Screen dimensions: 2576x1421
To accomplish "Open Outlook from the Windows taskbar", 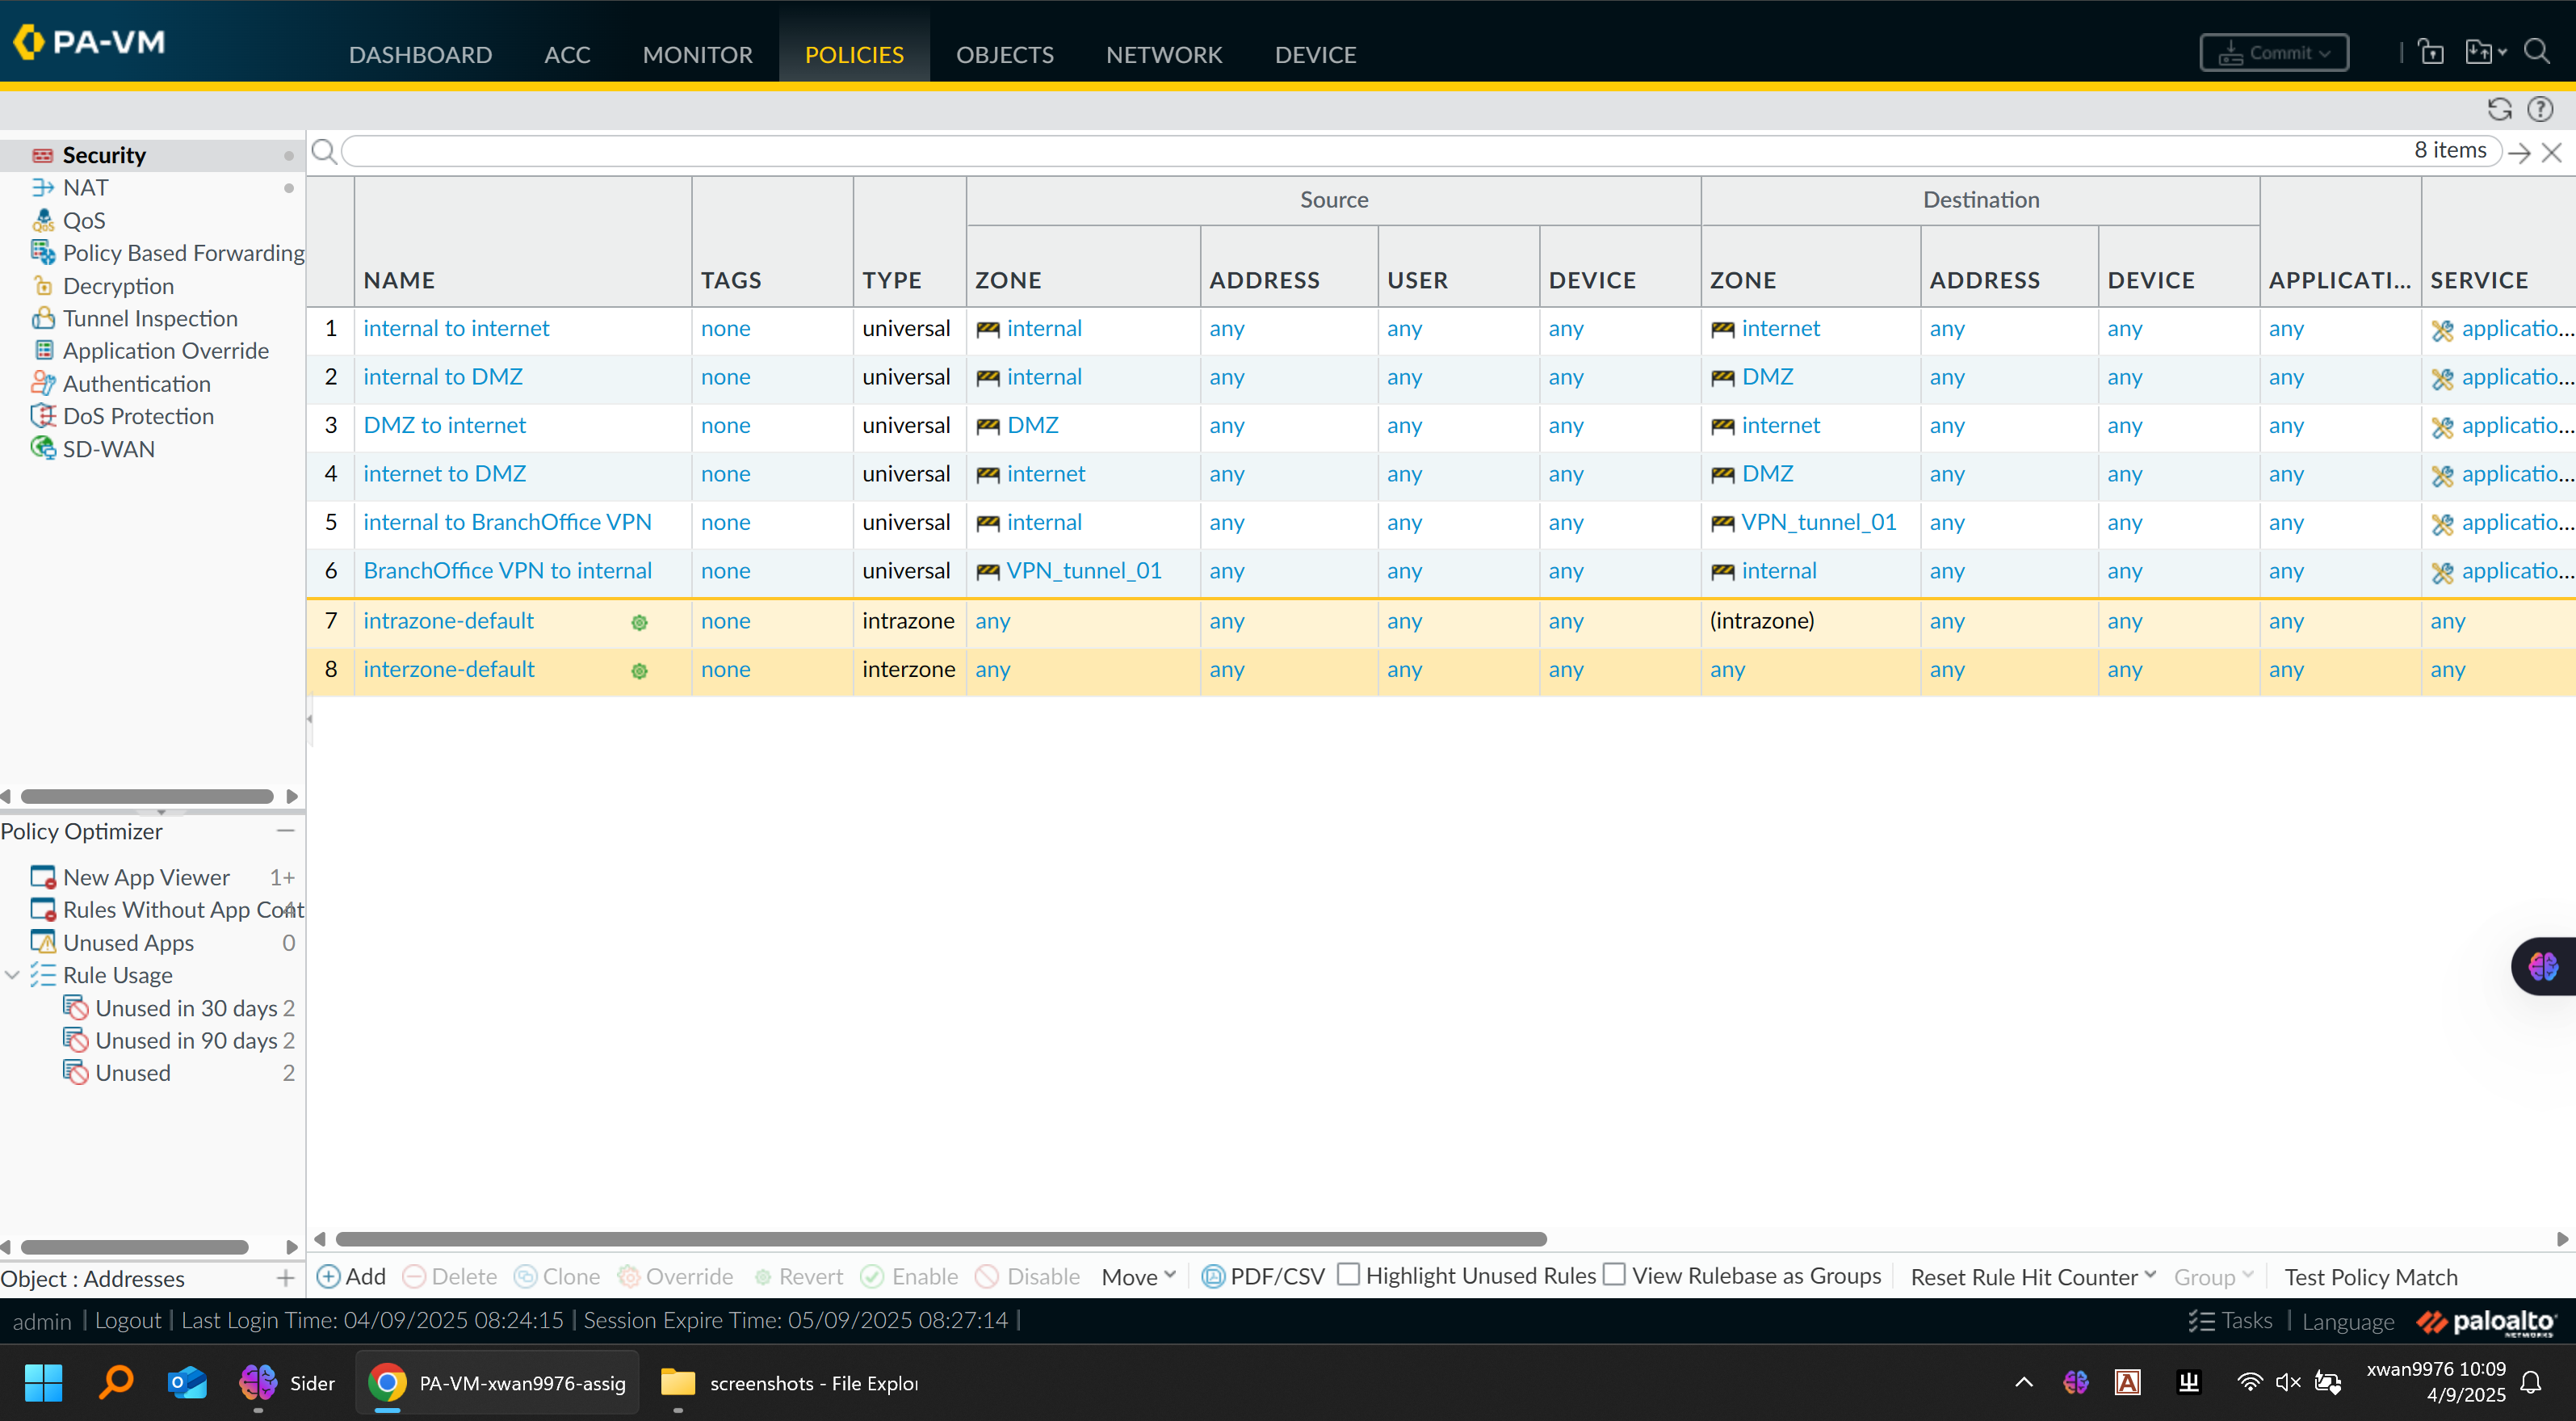I will (x=187, y=1383).
